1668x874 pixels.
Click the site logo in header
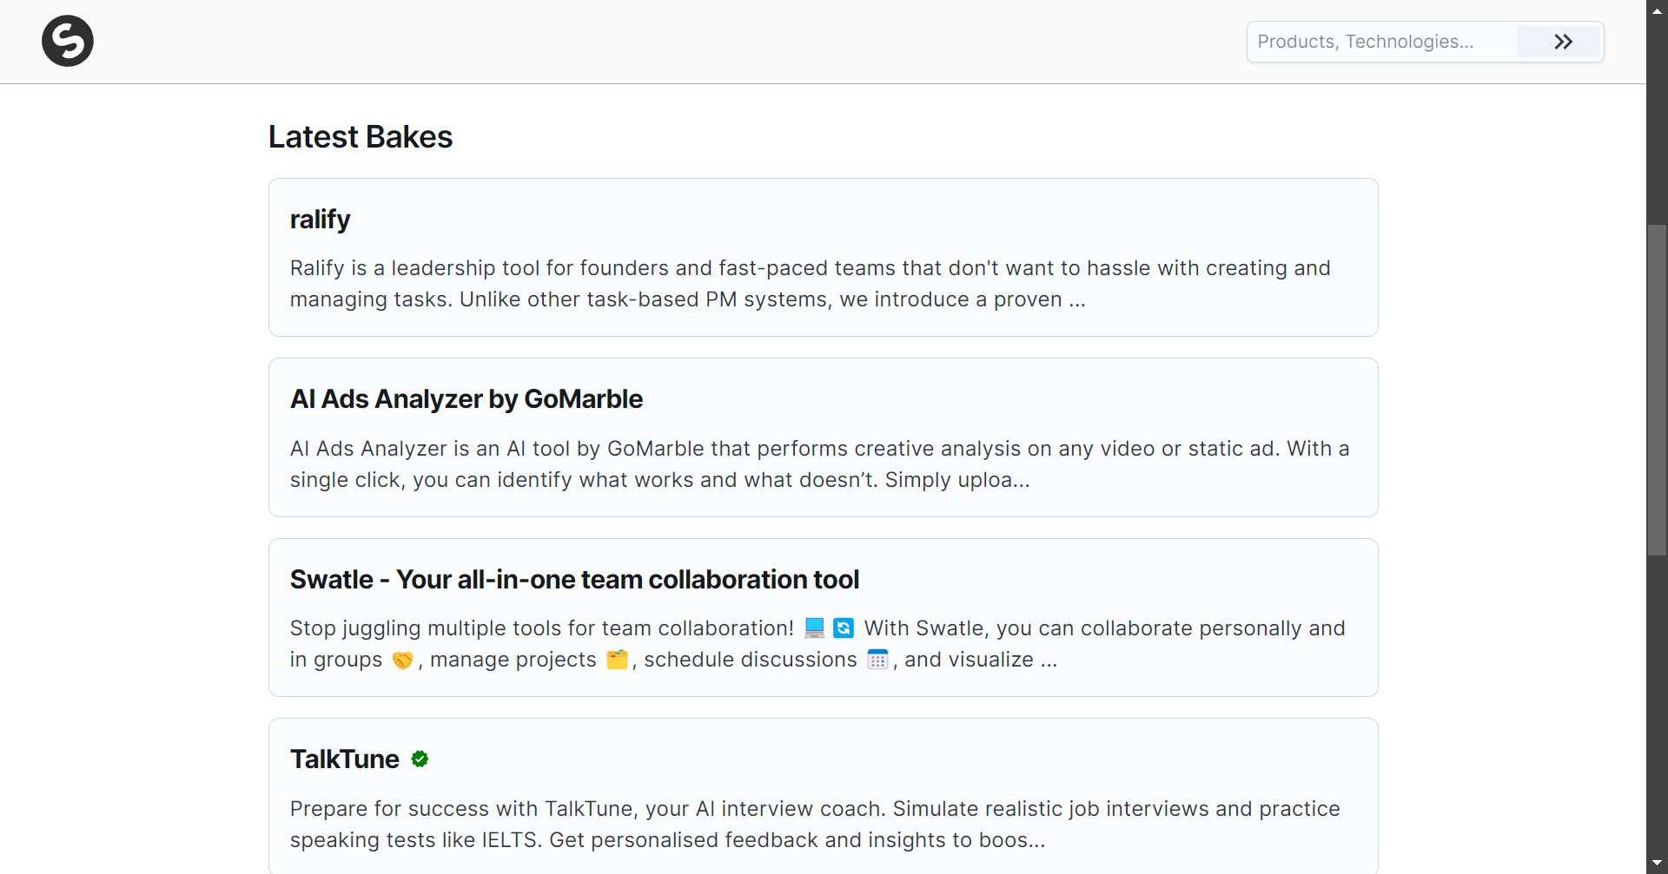pos(68,41)
